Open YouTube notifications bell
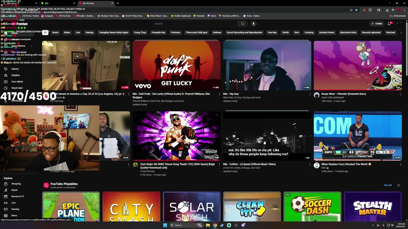Image resolution: width=408 pixels, height=229 pixels. click(x=389, y=24)
